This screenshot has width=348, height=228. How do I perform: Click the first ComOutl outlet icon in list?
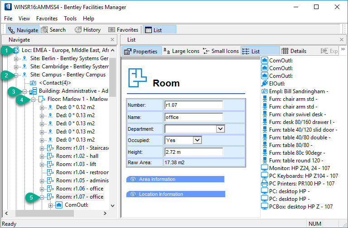[265, 60]
